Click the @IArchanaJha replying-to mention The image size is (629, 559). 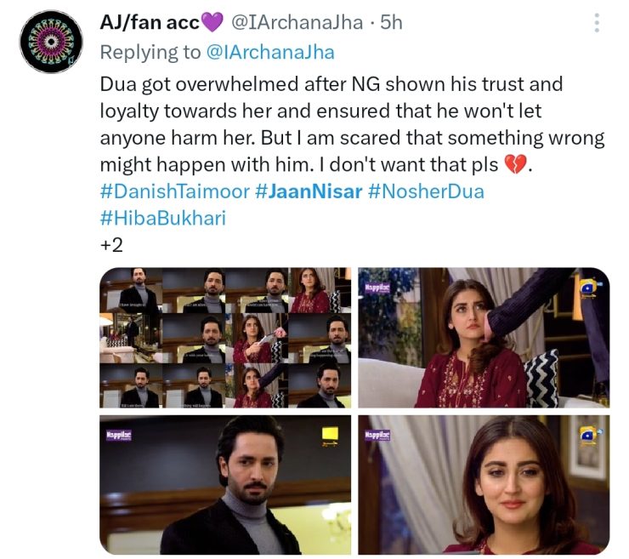coord(270,53)
